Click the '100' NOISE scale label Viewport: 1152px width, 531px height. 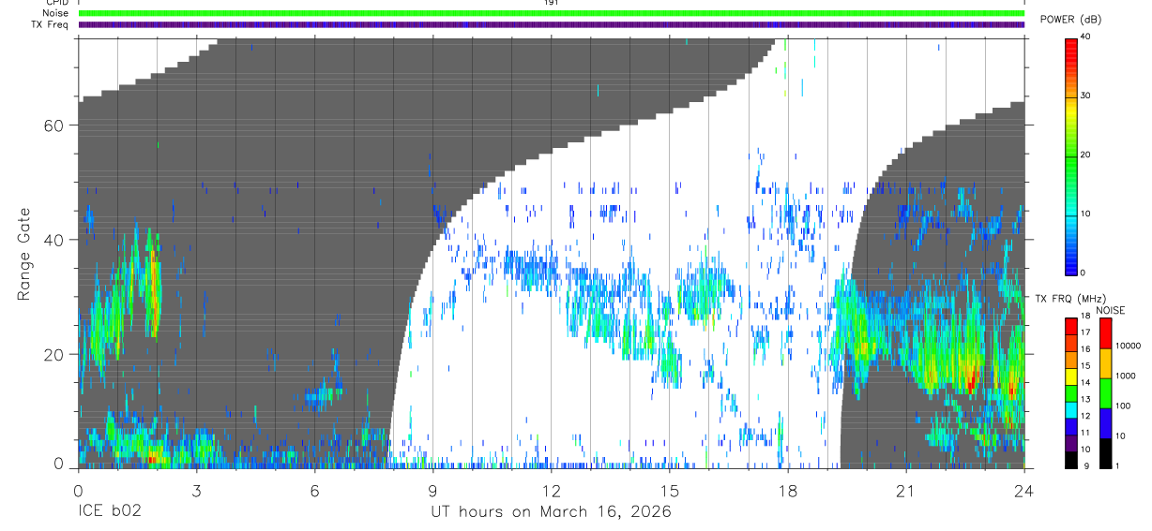tap(1122, 406)
